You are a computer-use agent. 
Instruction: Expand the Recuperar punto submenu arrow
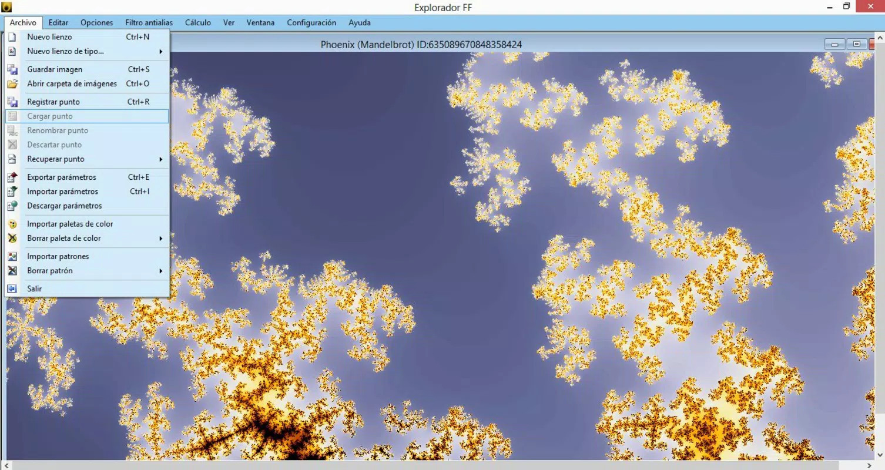click(160, 159)
